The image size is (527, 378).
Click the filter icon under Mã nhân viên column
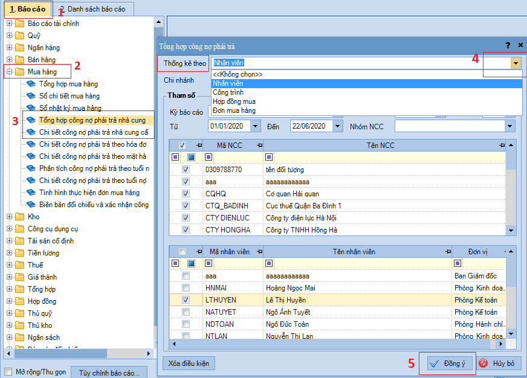tap(209, 263)
